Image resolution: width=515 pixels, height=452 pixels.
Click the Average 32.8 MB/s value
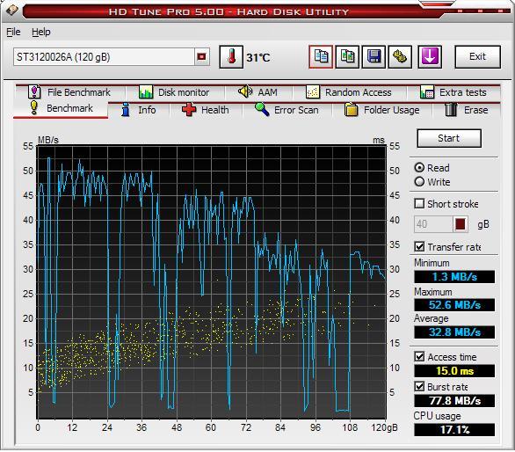[454, 332]
